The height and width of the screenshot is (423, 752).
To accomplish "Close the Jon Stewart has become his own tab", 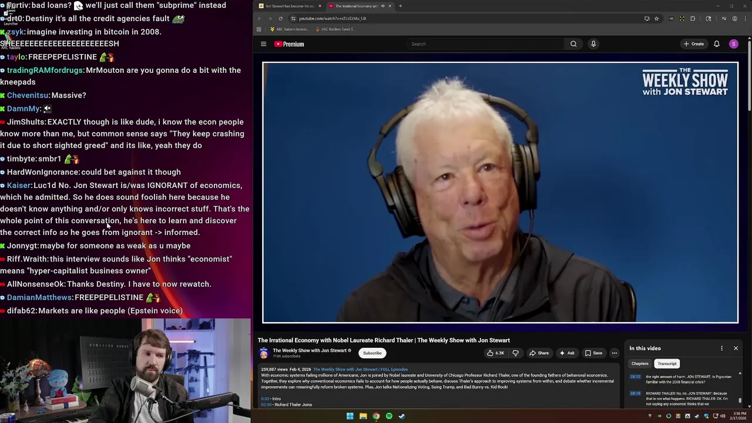I will point(320,6).
